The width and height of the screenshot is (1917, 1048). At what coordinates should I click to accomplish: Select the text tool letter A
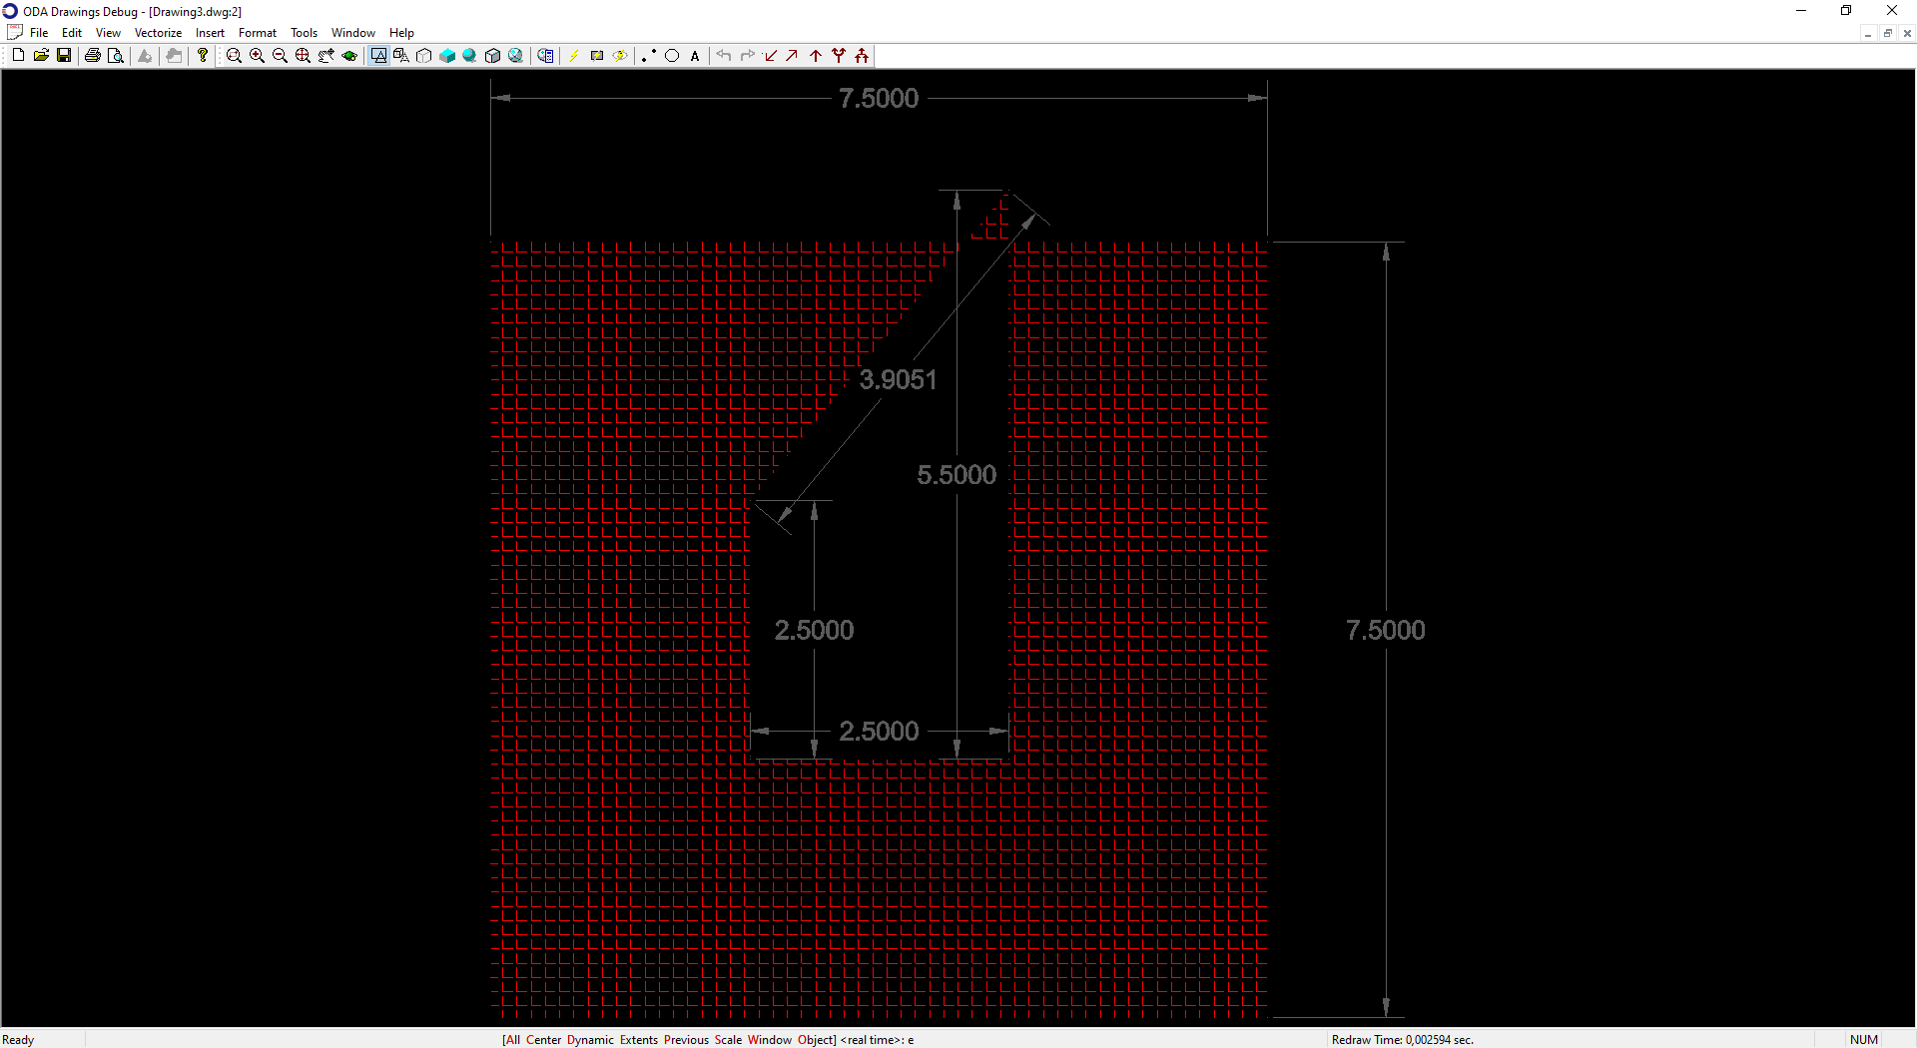click(x=695, y=56)
